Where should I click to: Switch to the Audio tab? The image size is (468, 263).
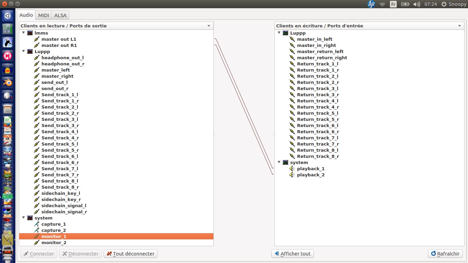click(x=26, y=15)
